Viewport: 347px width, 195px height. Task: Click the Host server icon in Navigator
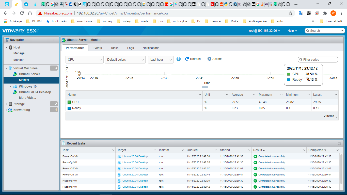(x=11, y=47)
